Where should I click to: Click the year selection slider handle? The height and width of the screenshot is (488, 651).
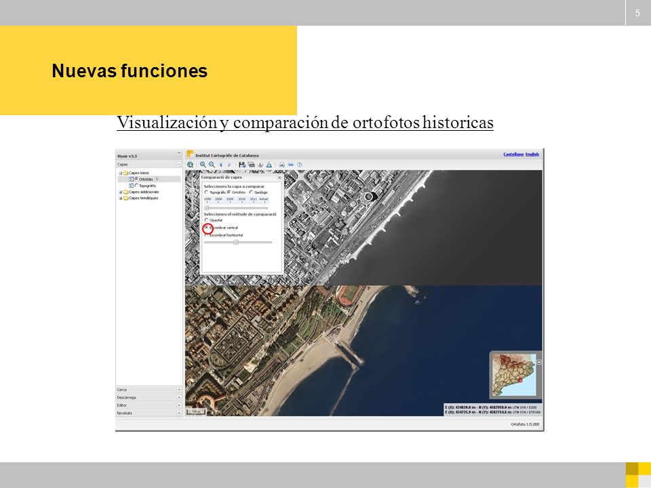(x=207, y=207)
